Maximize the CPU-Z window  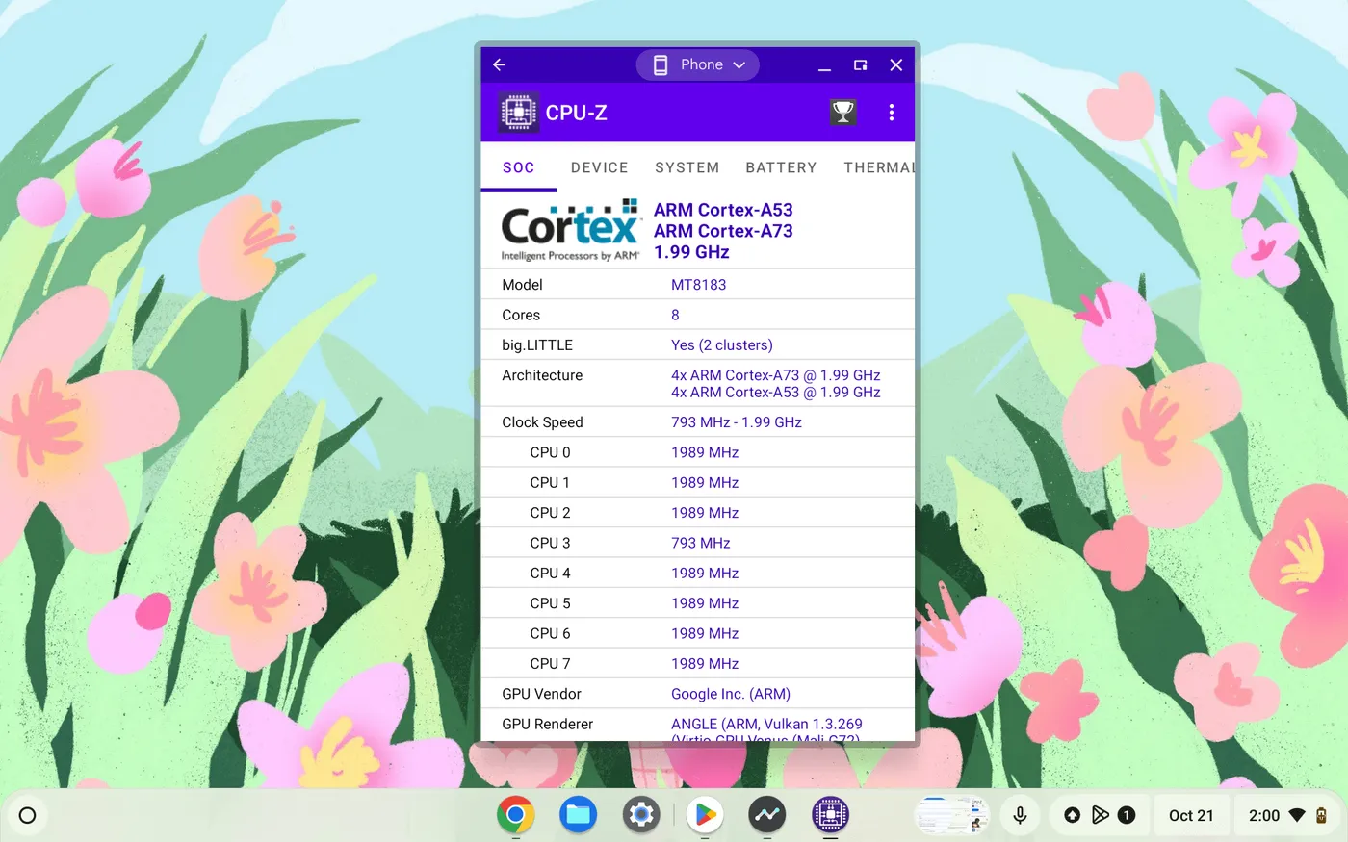(x=861, y=64)
